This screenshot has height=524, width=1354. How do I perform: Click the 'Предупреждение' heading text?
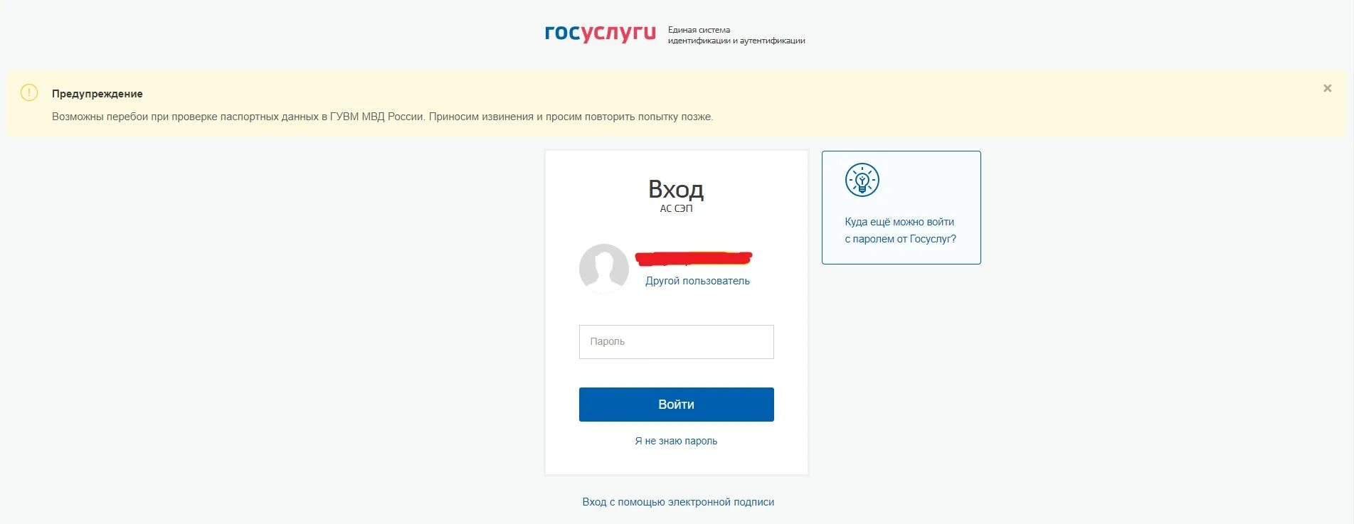point(97,94)
